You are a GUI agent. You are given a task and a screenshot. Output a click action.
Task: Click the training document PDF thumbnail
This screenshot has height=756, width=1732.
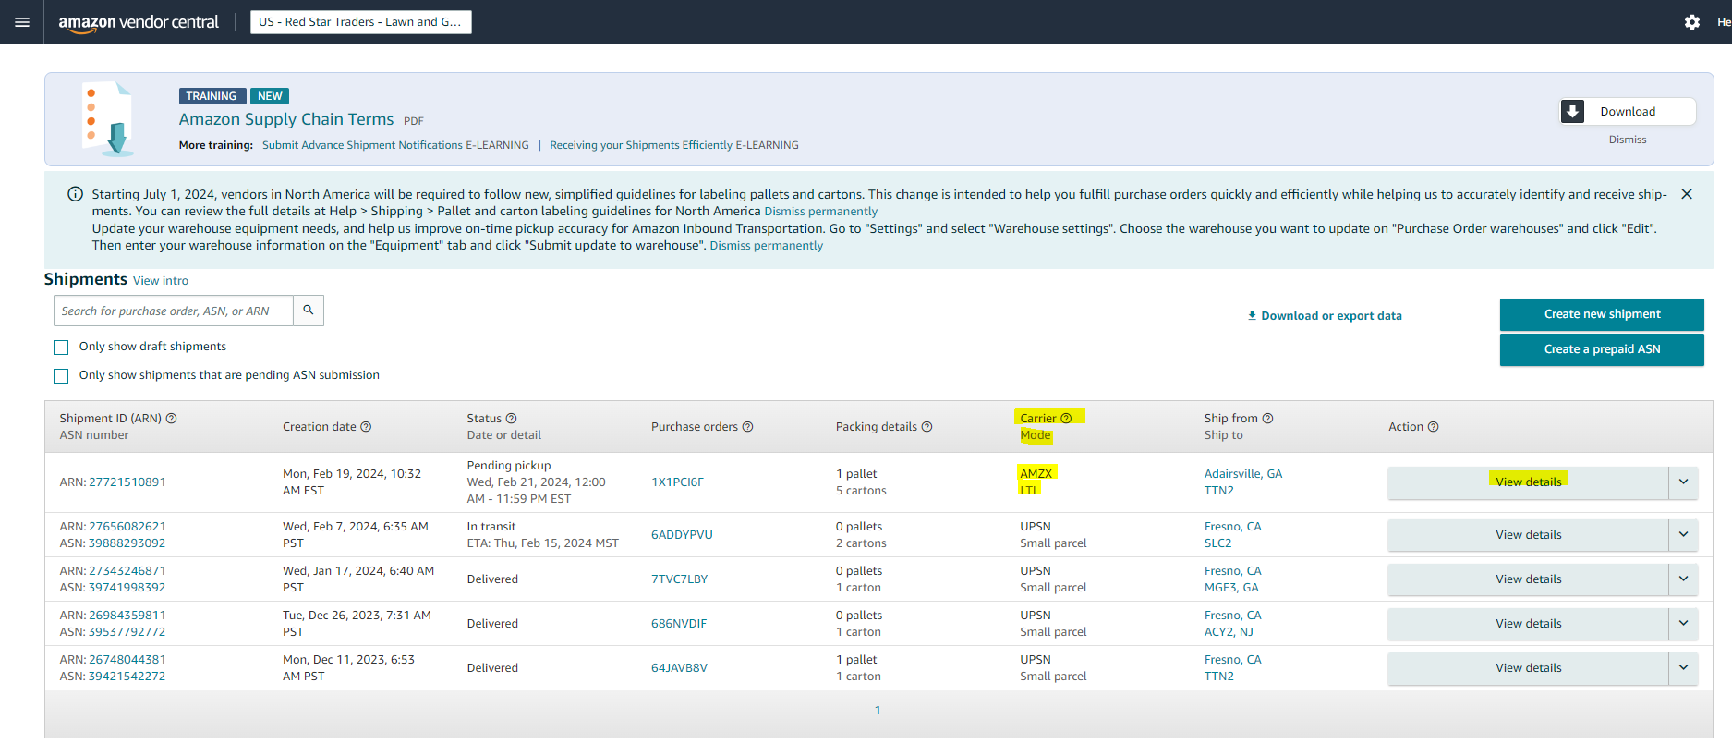[110, 118]
